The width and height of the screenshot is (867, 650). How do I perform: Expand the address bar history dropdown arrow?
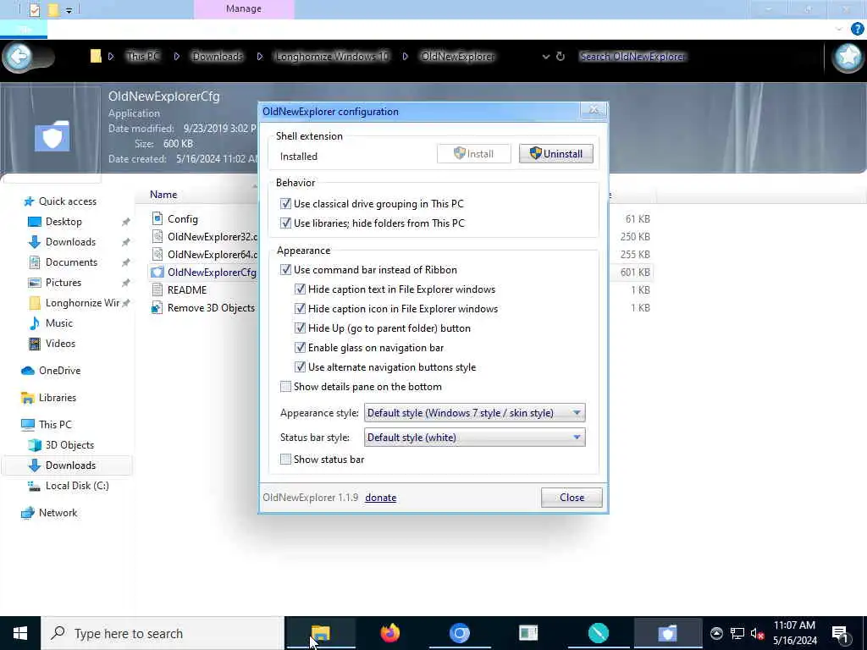[546, 57]
